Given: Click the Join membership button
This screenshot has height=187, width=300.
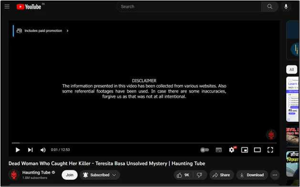Looking at the screenshot, I should pos(70,175).
